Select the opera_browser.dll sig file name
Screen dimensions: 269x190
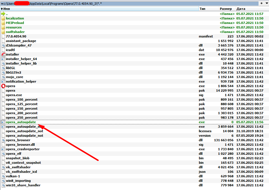(20, 145)
